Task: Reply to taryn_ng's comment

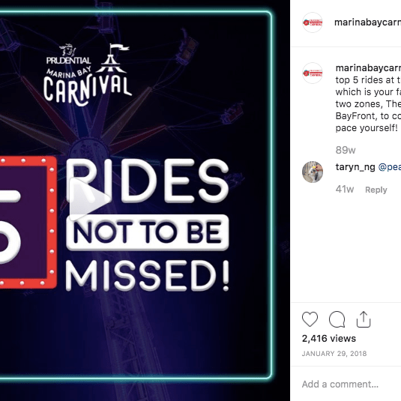Action: pos(376,190)
